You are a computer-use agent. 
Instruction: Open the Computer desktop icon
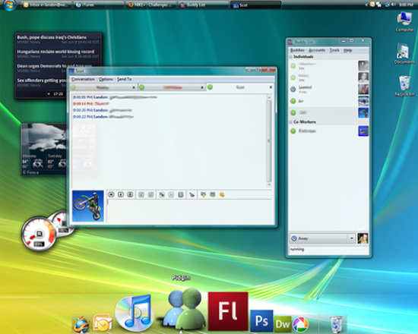[x=404, y=22]
